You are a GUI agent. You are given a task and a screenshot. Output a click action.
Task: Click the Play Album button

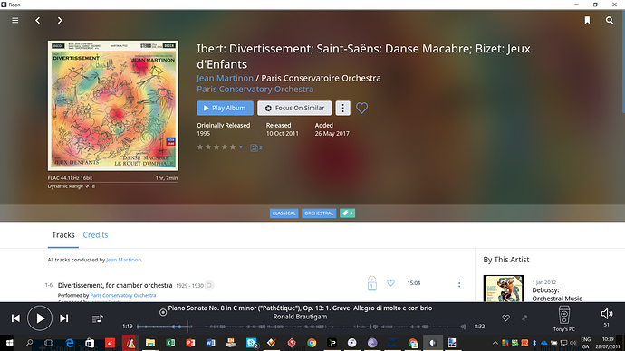(225, 108)
